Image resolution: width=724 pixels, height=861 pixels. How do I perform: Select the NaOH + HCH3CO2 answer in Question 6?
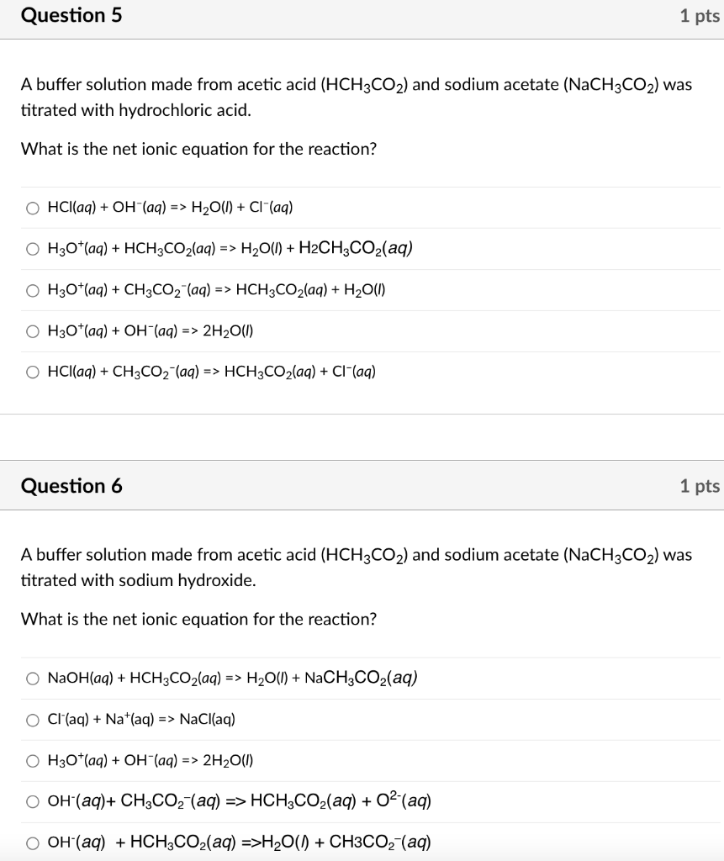click(x=33, y=678)
